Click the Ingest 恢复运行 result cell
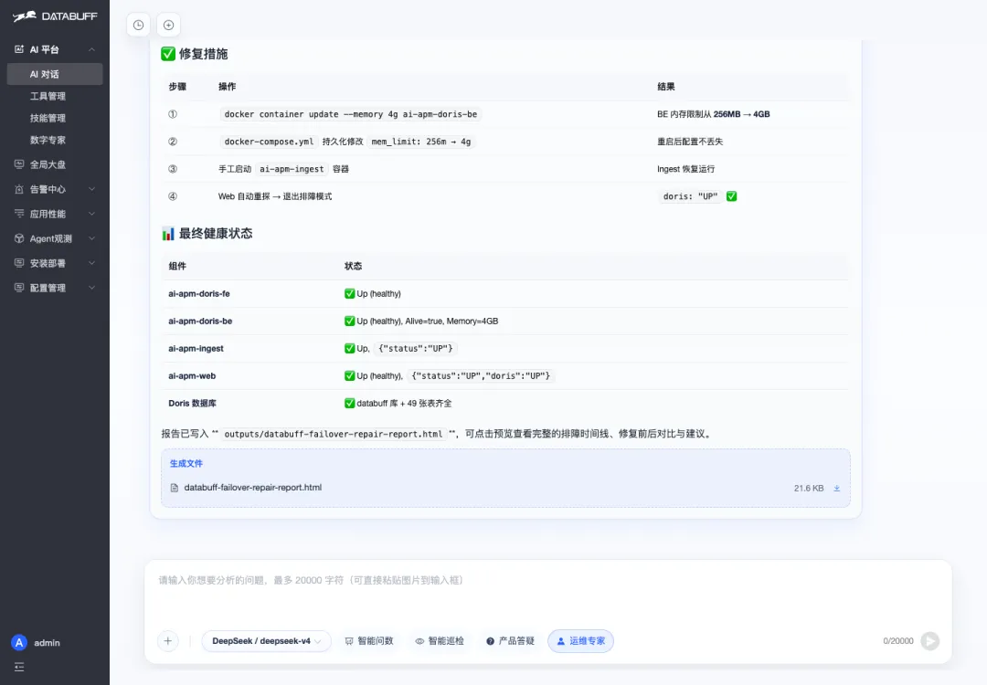Viewport: 987px width, 685px height. tap(686, 169)
